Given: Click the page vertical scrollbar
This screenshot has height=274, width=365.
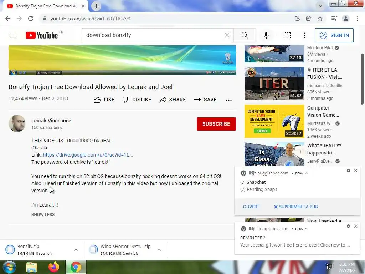Looking at the screenshot, I should (362, 79).
